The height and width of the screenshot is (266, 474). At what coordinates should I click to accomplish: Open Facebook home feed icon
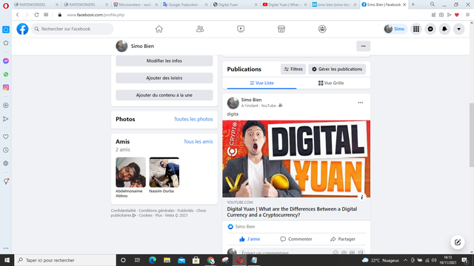[159, 29]
